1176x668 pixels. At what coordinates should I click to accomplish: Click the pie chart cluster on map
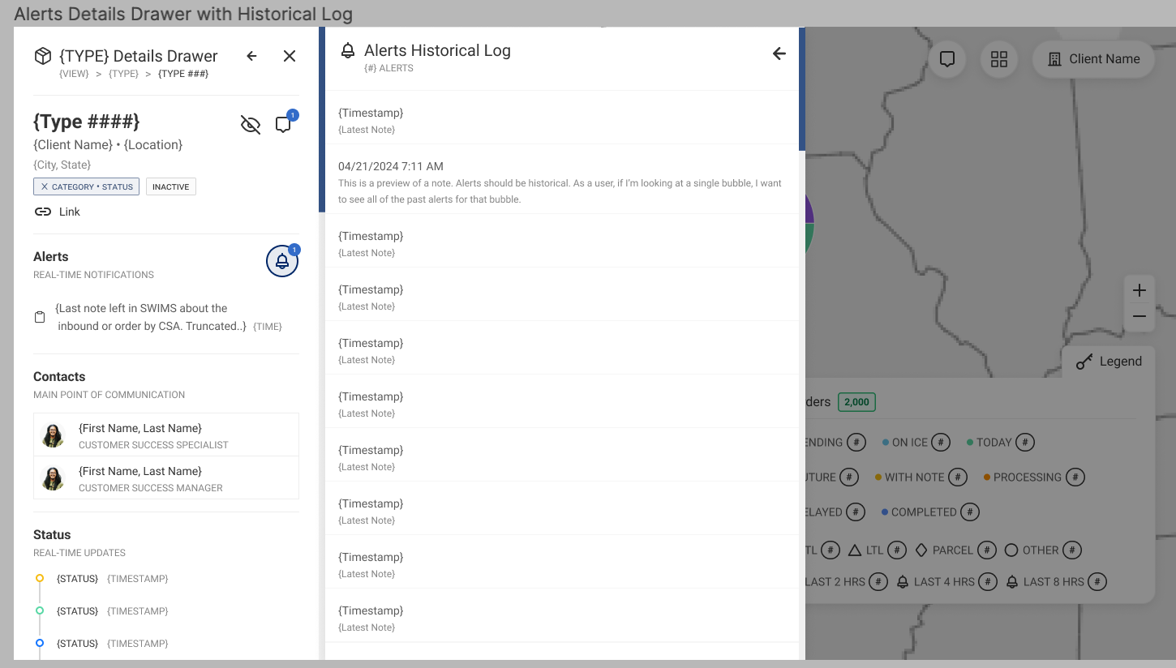pyautogui.click(x=809, y=225)
